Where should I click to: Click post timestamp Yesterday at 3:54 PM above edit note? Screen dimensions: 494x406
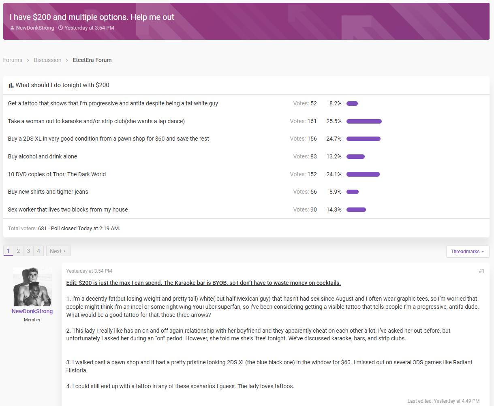pos(89,271)
